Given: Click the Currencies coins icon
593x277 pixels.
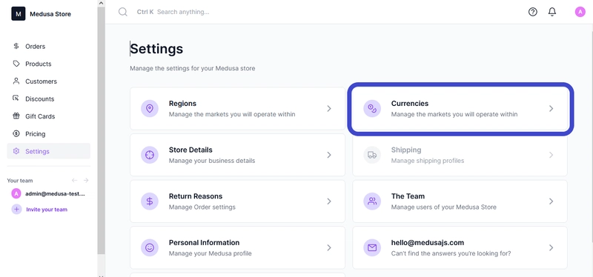Looking at the screenshot, I should pos(372,108).
